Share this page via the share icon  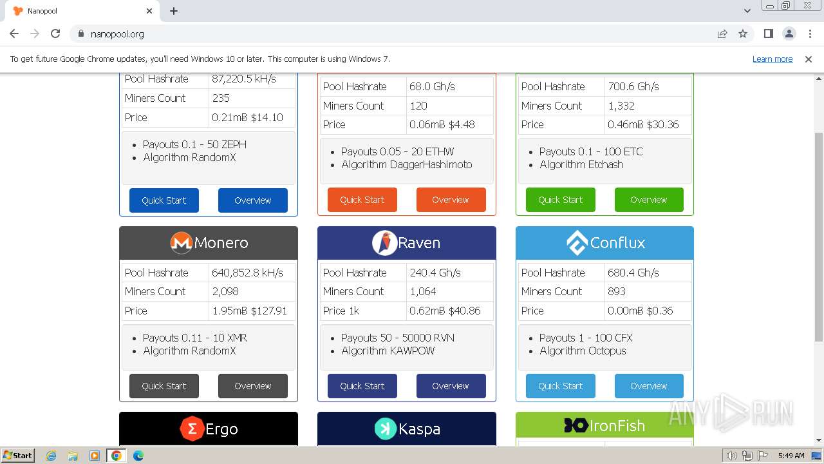[x=722, y=34]
